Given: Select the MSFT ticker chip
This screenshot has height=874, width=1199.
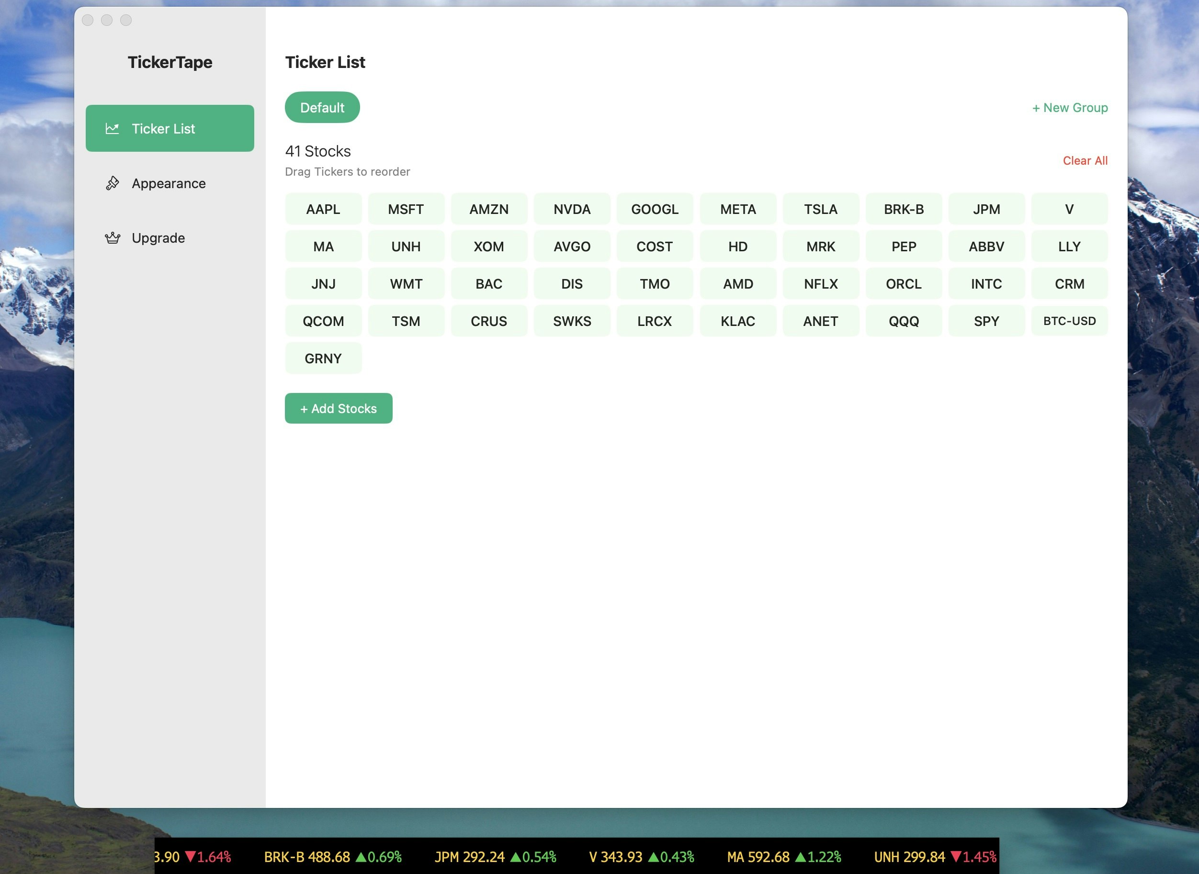Looking at the screenshot, I should (x=406, y=209).
